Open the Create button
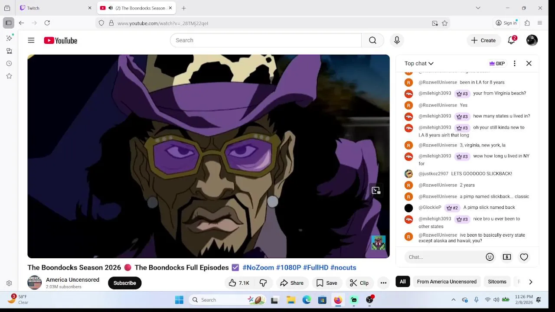 483,40
